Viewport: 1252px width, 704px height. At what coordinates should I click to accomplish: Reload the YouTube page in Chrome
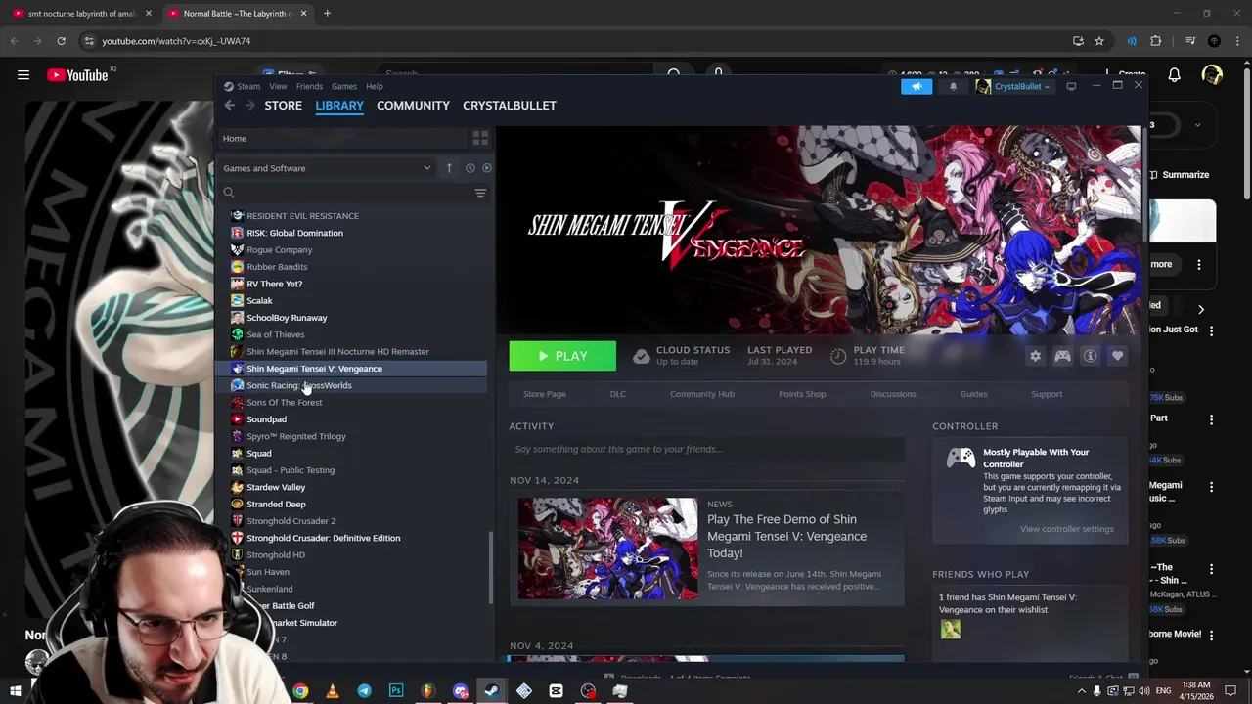61,41
